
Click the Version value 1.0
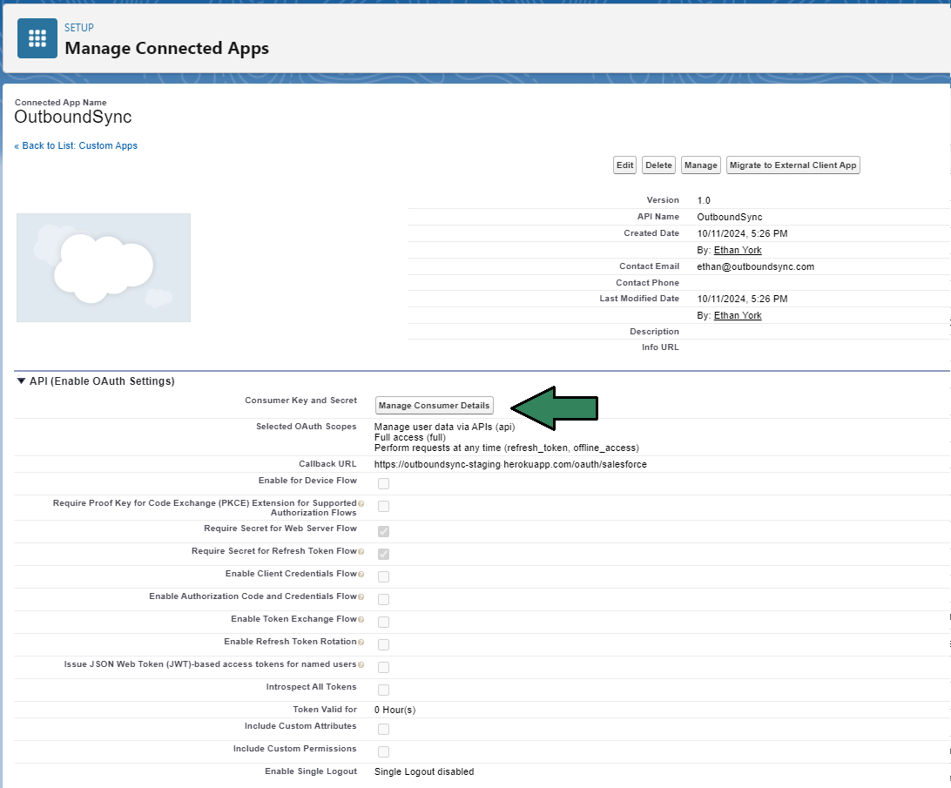coord(704,200)
